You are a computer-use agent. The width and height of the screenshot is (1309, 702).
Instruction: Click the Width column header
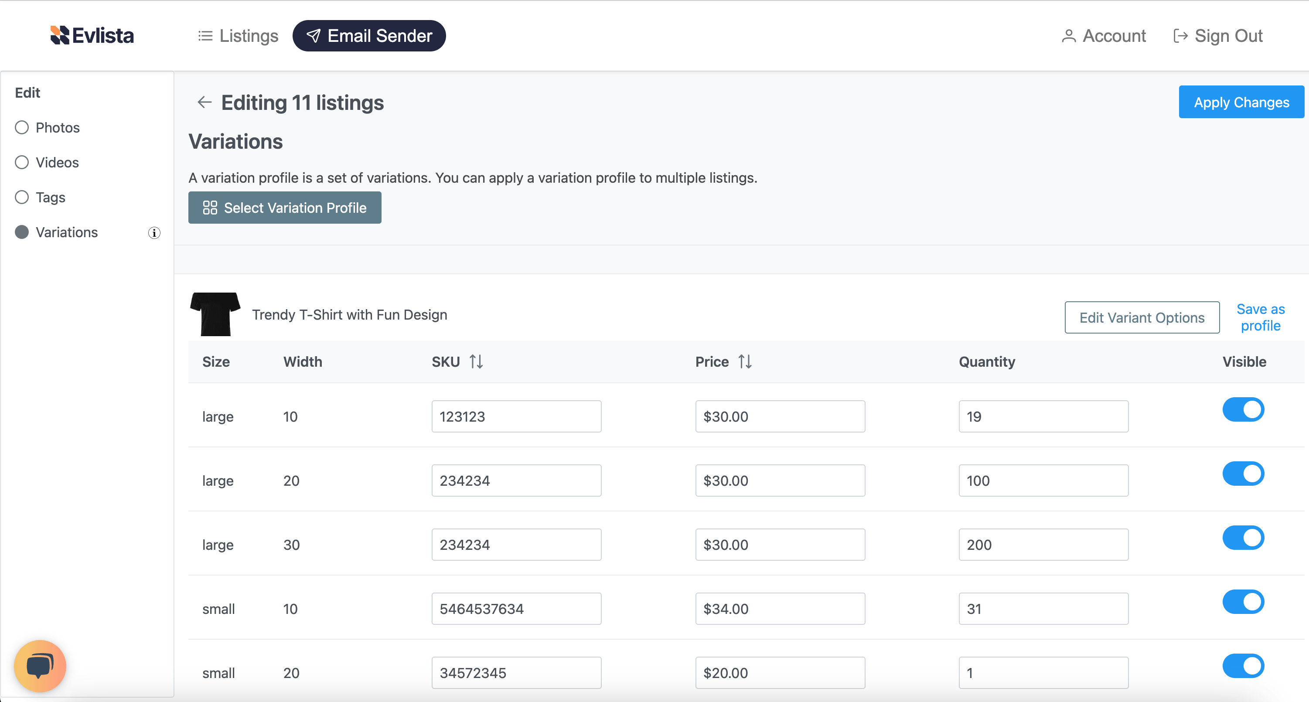point(303,361)
